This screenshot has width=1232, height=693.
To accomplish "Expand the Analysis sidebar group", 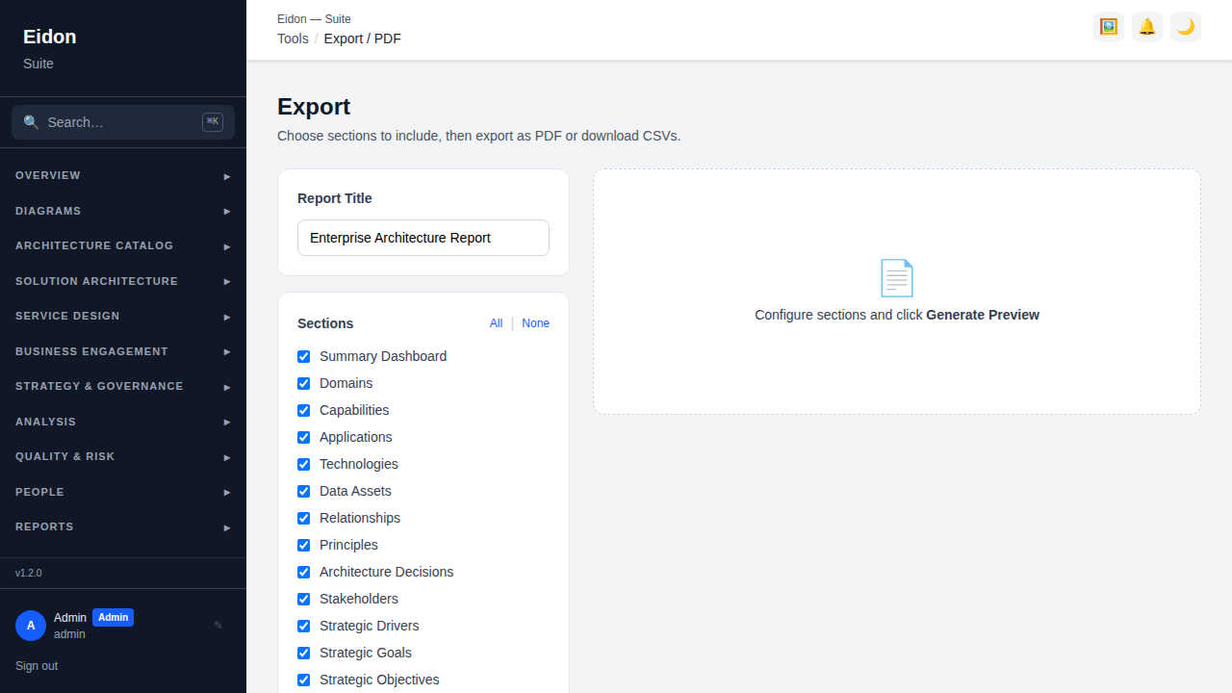I will click(x=123, y=422).
